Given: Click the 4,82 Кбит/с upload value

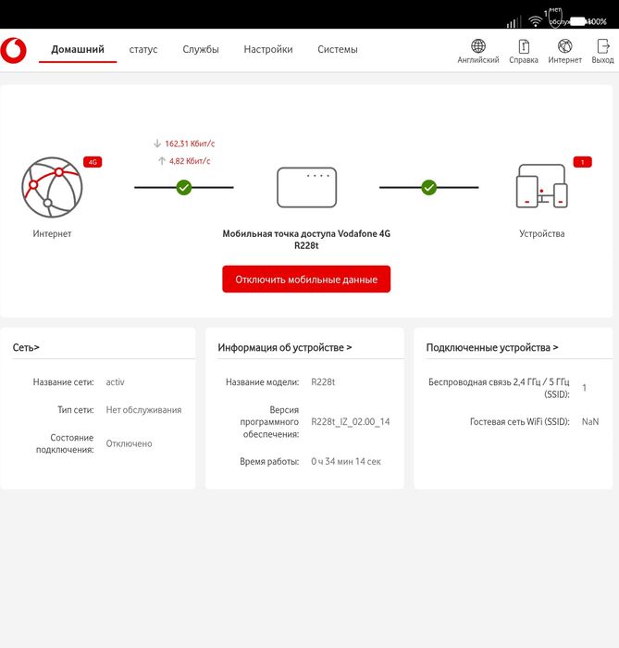Looking at the screenshot, I should coord(190,161).
